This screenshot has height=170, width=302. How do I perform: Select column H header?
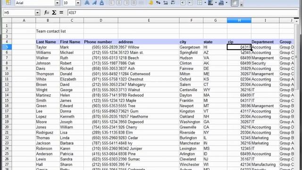(x=239, y=20)
